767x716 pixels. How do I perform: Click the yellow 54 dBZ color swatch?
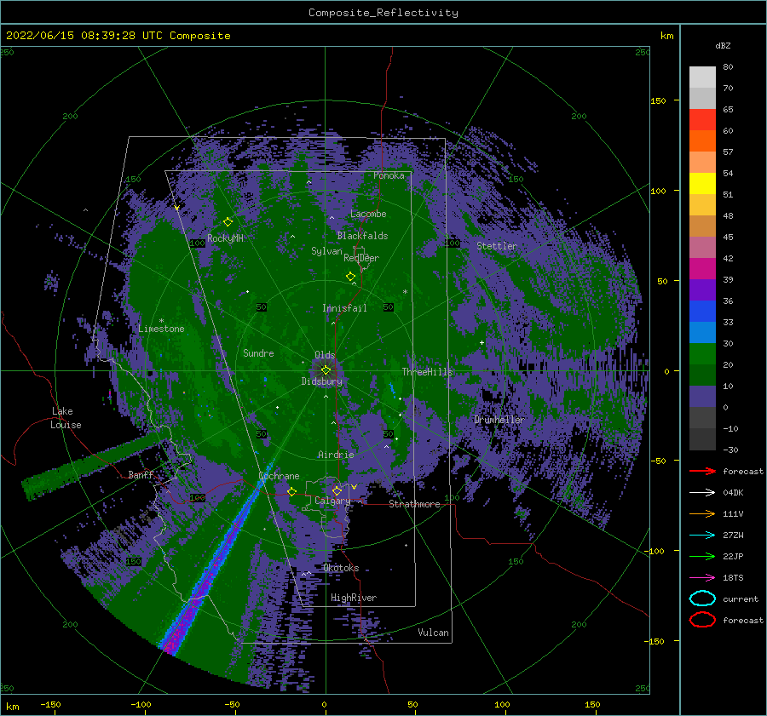tap(702, 183)
